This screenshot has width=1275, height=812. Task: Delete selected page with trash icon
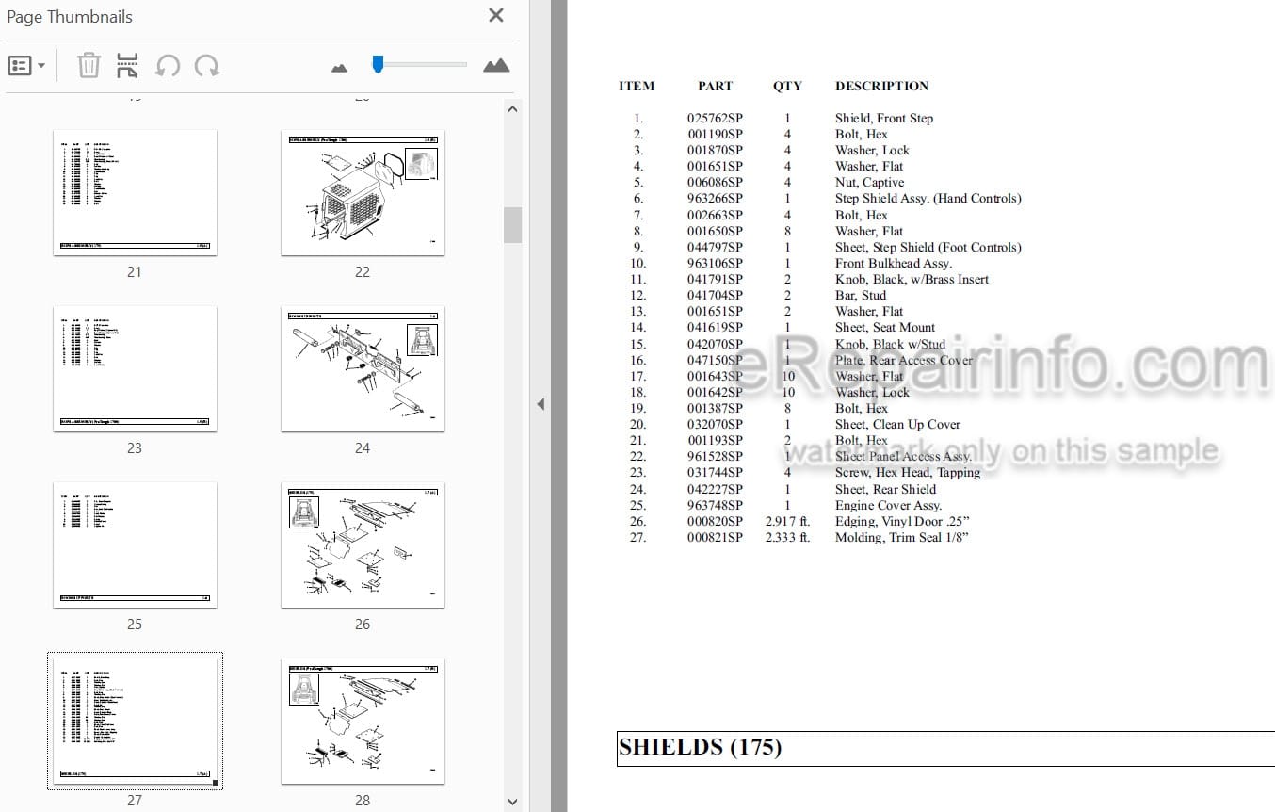coord(89,66)
